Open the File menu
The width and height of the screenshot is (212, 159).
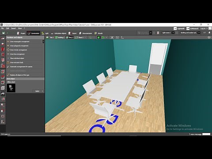point(2,28)
